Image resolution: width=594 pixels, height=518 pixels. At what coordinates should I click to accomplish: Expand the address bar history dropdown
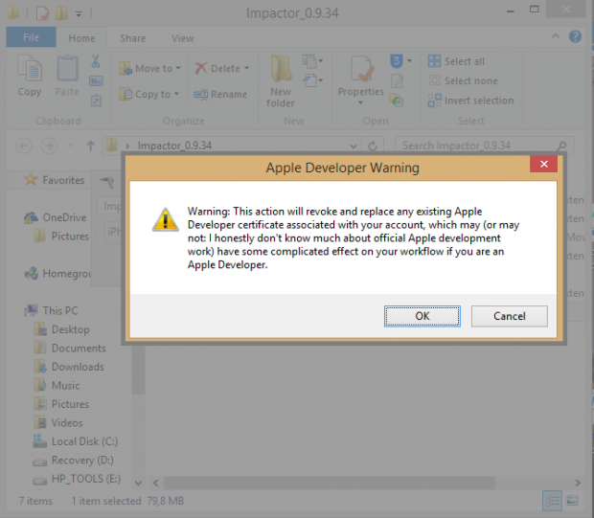point(354,146)
